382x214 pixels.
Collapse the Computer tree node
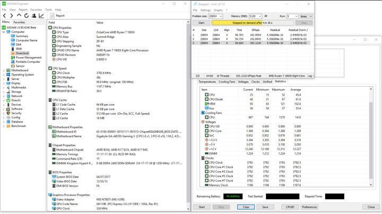[4, 32]
